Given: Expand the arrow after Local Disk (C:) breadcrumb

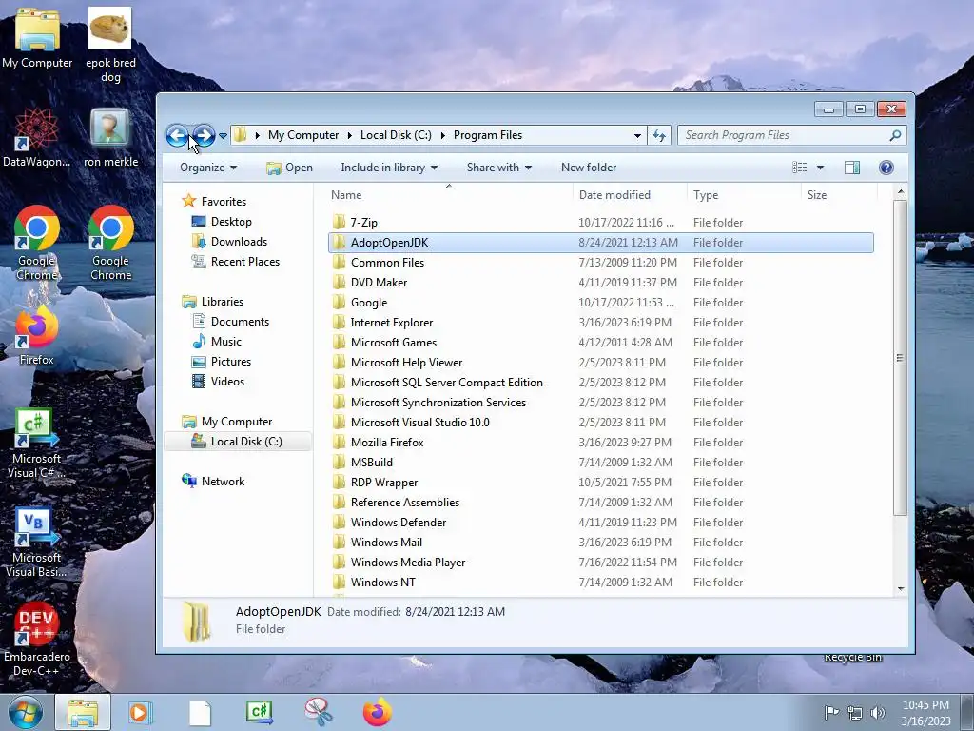Looking at the screenshot, I should tap(443, 135).
